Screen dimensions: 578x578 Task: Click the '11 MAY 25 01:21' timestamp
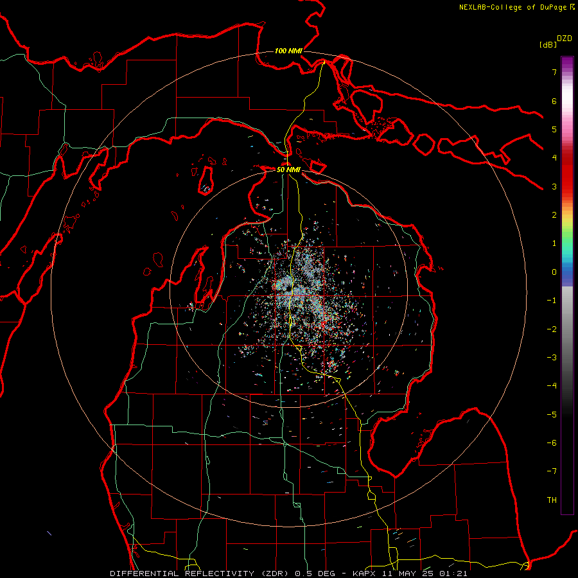[425, 574]
